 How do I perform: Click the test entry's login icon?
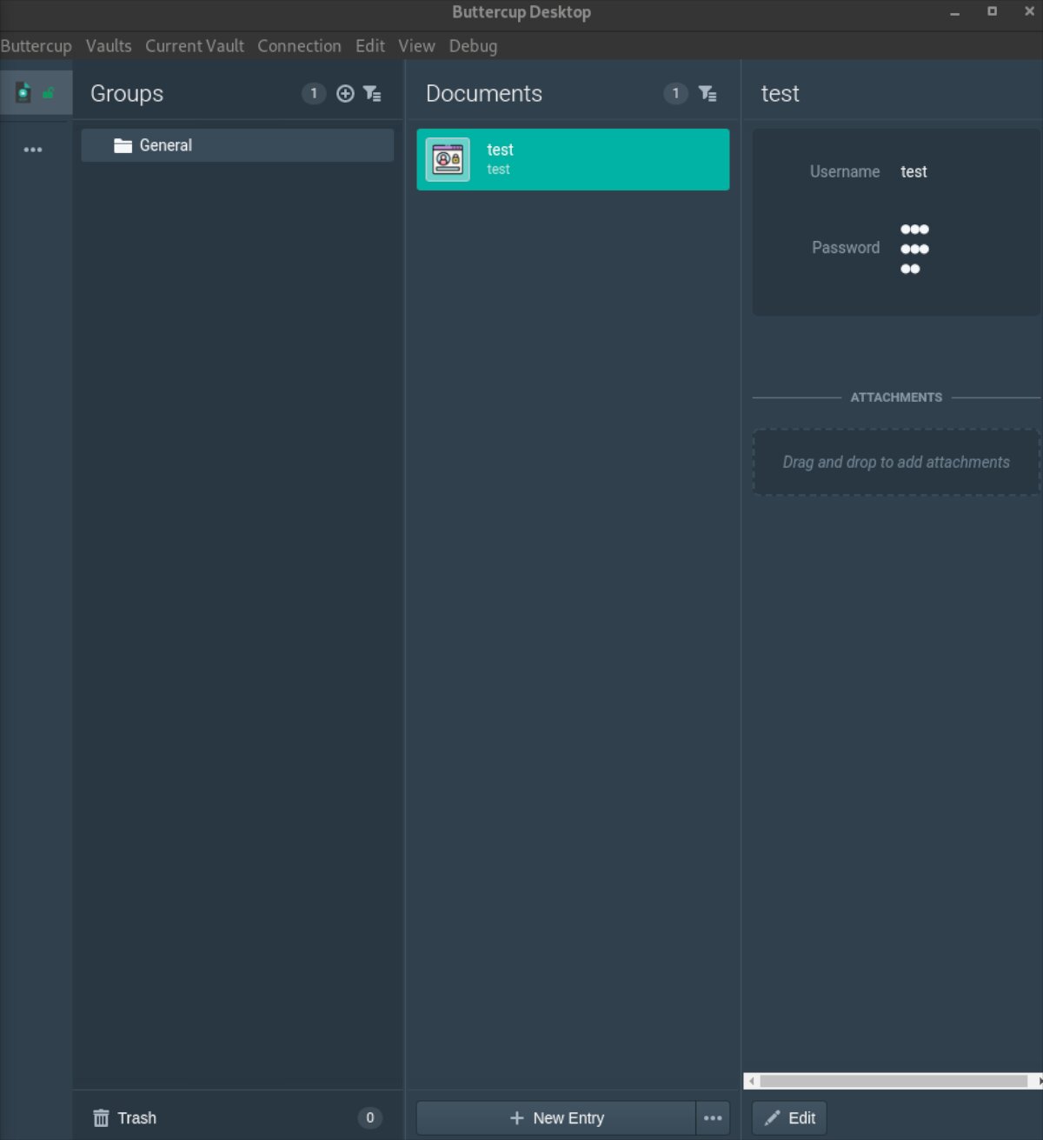pyautogui.click(x=448, y=159)
